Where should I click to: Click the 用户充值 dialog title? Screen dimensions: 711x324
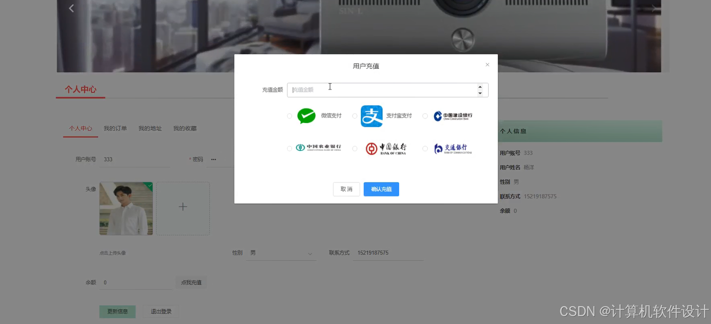click(366, 66)
